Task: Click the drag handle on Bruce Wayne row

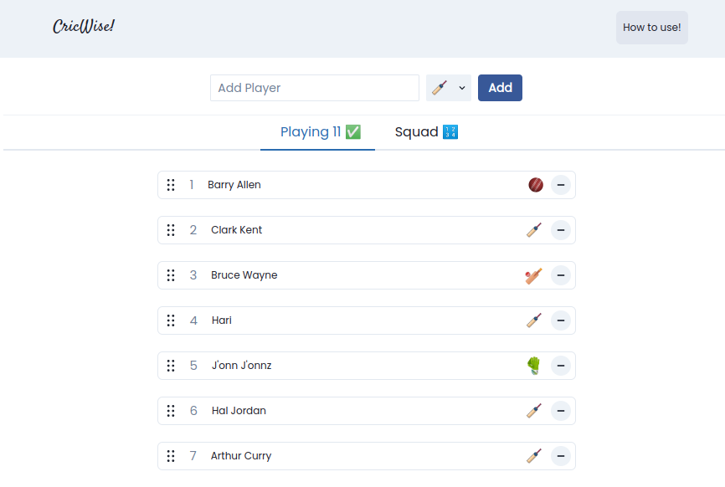Action: [171, 275]
